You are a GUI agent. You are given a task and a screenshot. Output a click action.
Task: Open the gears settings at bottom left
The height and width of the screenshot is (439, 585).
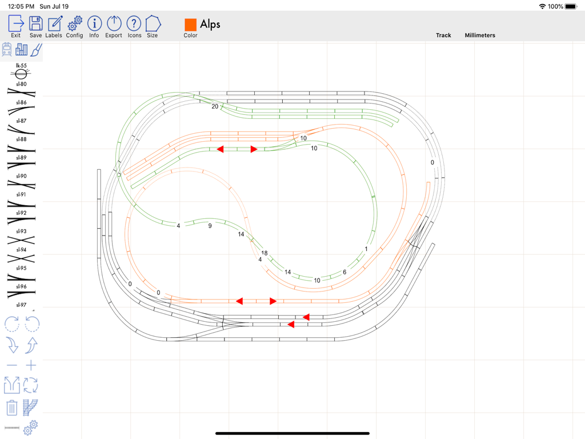[x=31, y=428]
